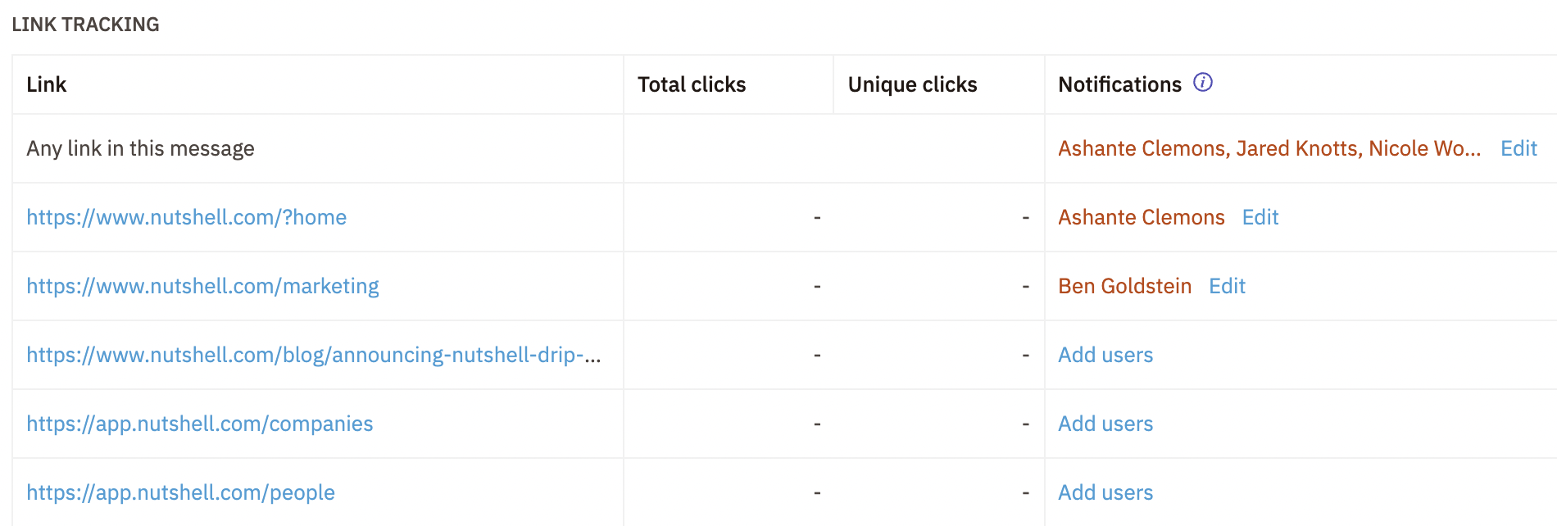Click the Total clicks column header
This screenshot has width=1557, height=526.
[692, 84]
